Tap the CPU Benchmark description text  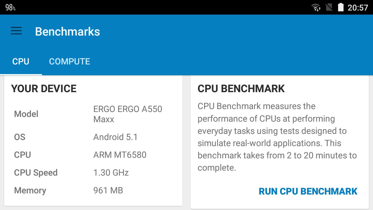coord(277,137)
